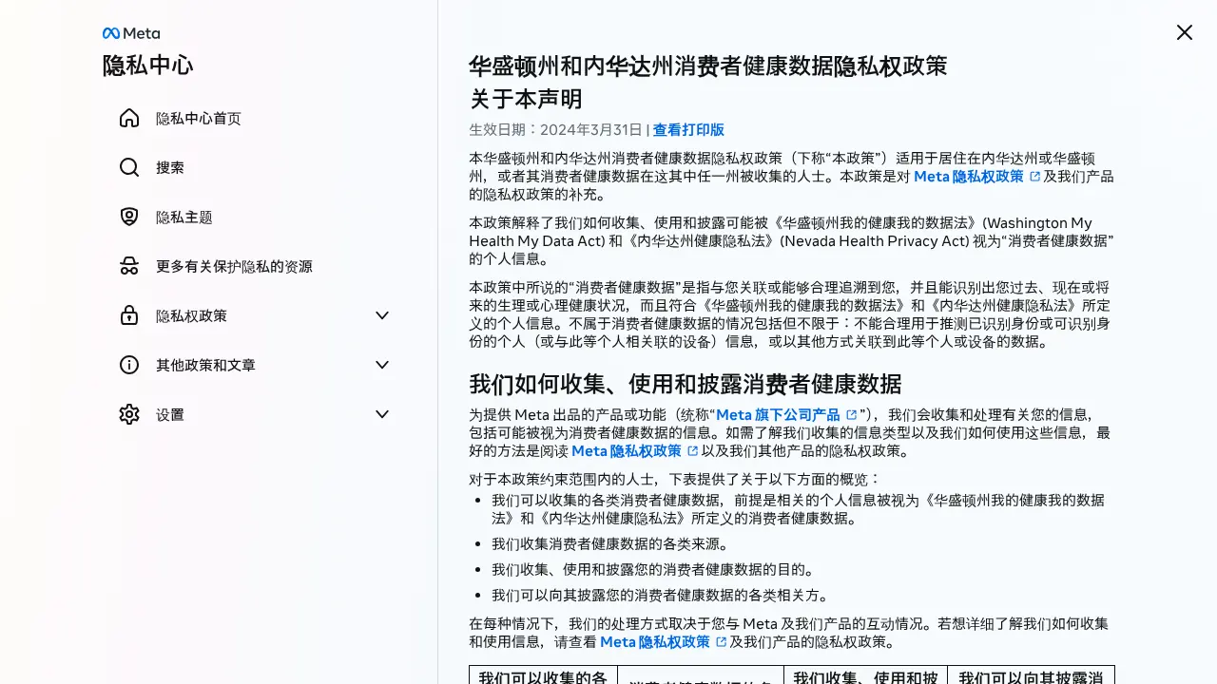Screen dimensions: 1217x684
Task: Open Meta 隐私权政策 link after 最好的方法是阅读
Action: coord(627,451)
